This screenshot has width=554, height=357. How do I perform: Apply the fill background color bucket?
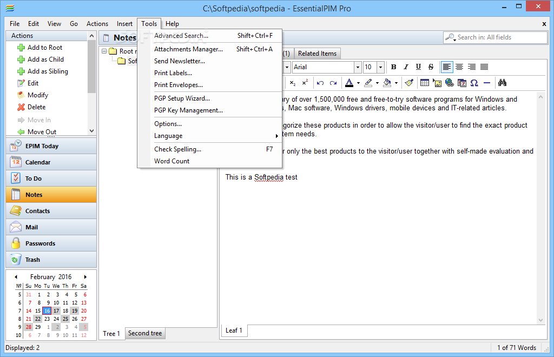pos(387,83)
